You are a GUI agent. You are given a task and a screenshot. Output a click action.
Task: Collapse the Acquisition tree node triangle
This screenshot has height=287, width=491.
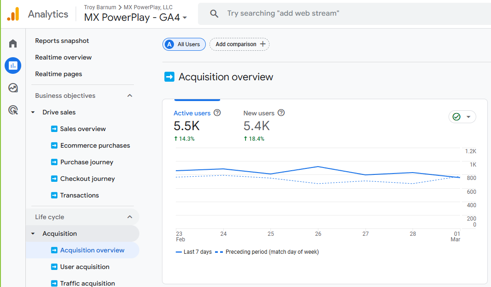click(x=33, y=233)
